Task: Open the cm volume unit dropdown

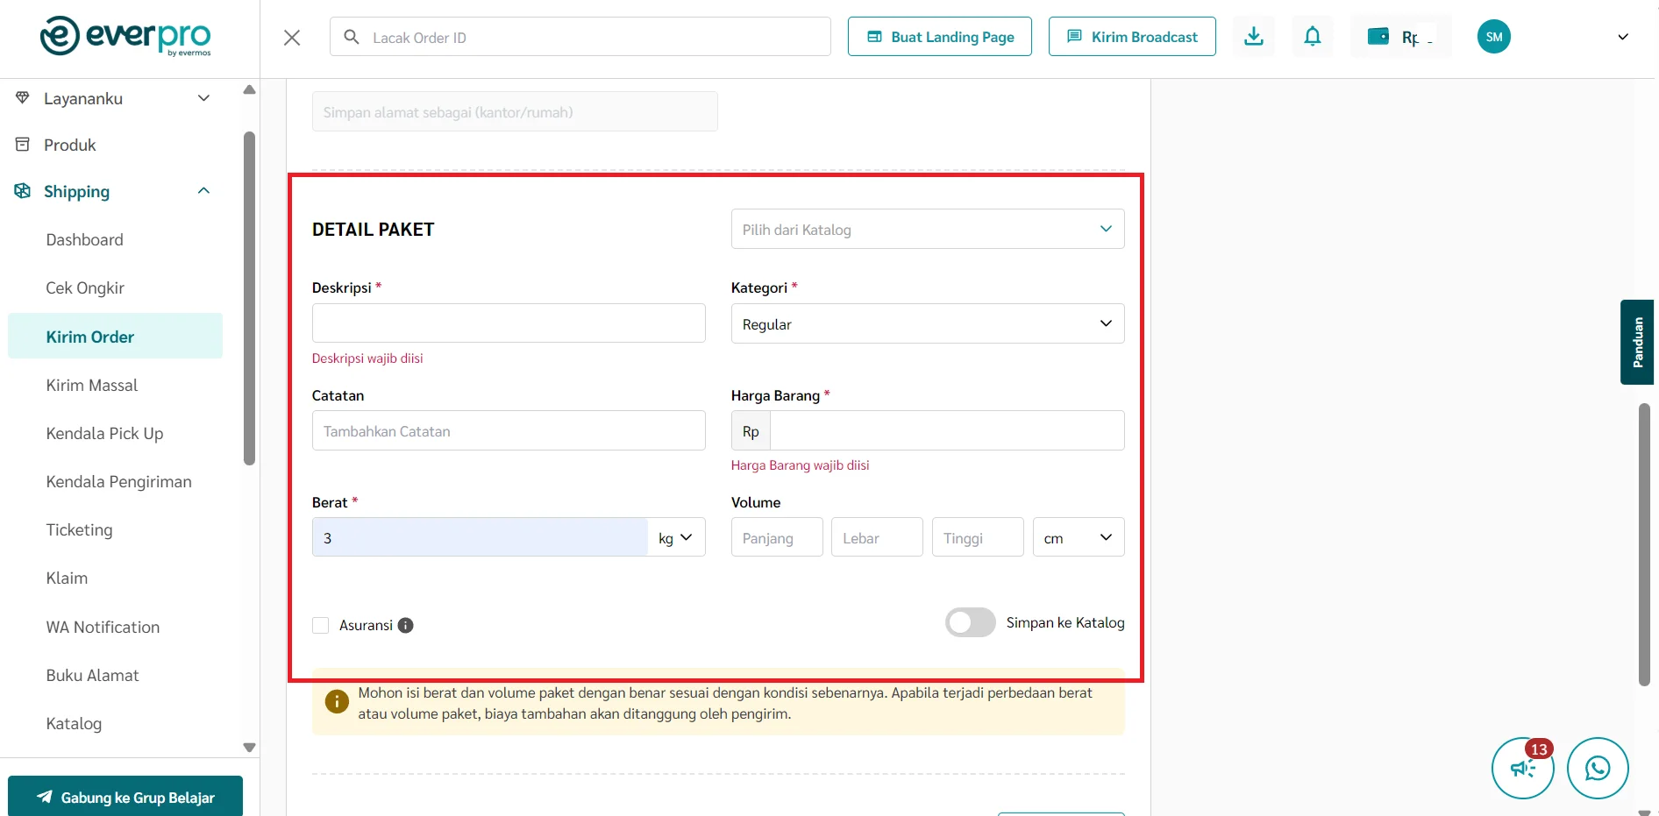Action: [x=1078, y=537]
